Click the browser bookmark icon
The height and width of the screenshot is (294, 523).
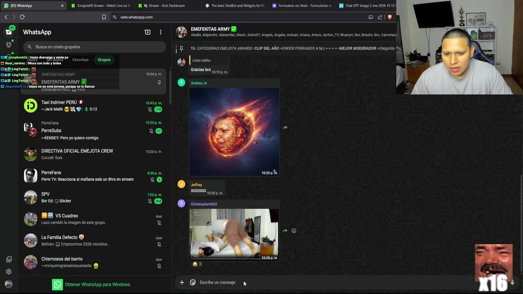coord(104,17)
